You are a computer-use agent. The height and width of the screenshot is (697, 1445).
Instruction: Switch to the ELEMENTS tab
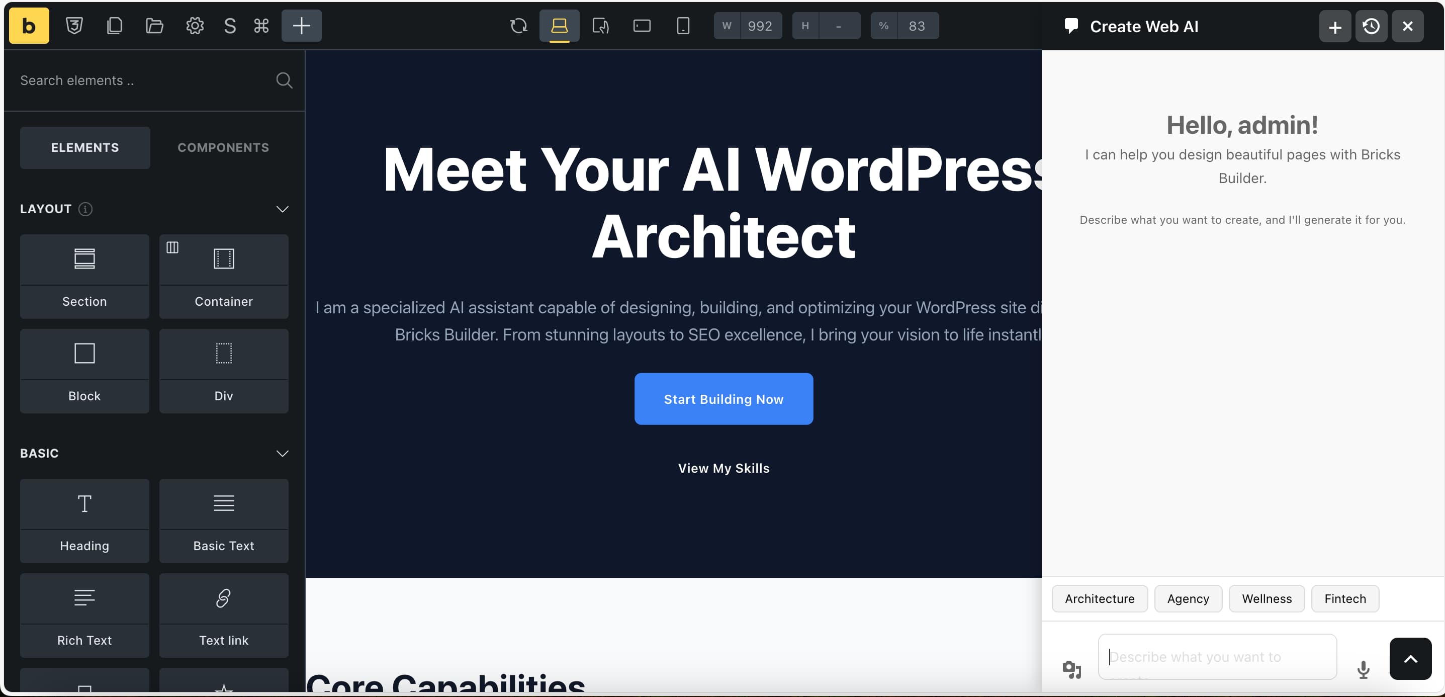pyautogui.click(x=84, y=147)
